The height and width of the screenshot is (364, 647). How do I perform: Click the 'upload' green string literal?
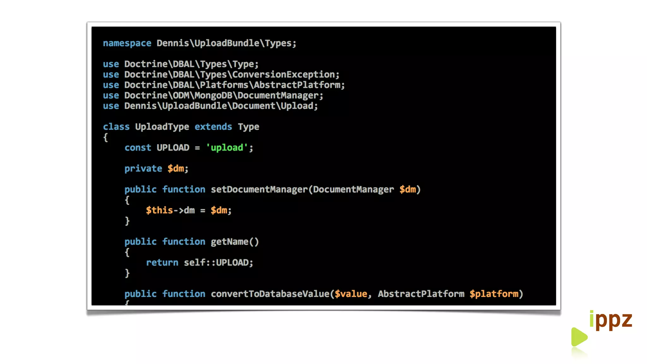click(227, 148)
